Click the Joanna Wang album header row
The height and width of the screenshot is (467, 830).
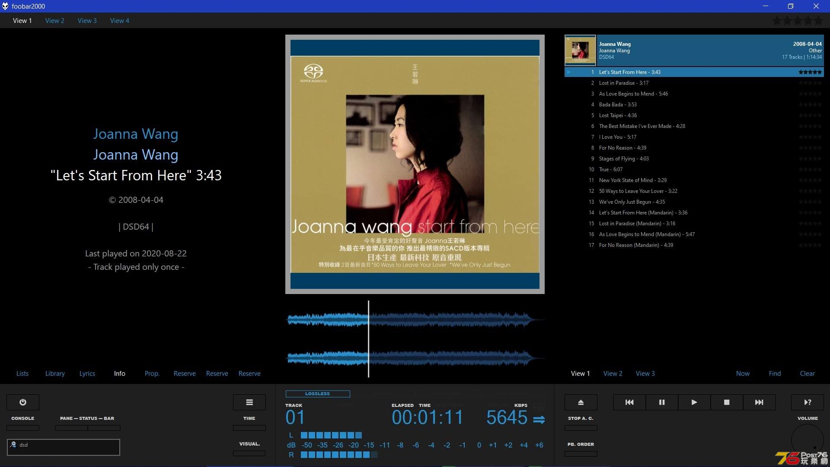(694, 50)
